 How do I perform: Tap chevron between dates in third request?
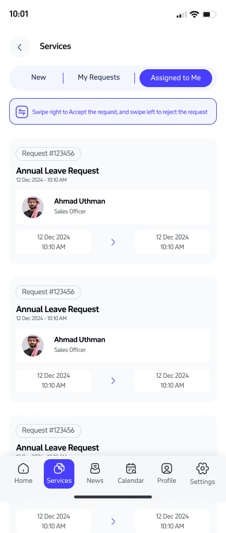coord(113,521)
